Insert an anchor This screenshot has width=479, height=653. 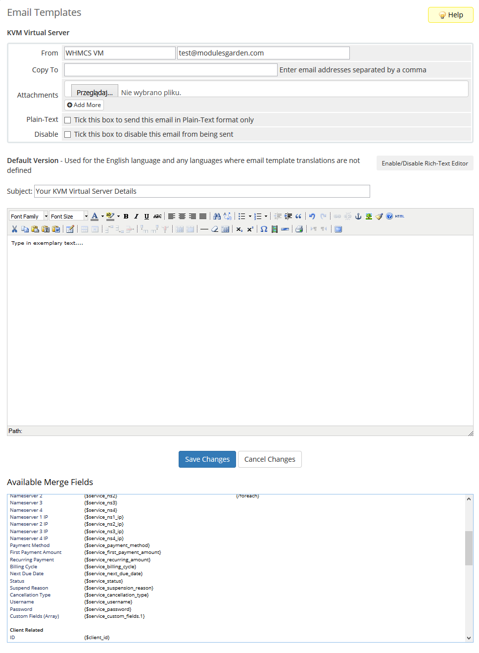358,216
